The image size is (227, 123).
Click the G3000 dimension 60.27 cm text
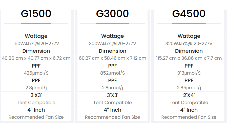(x=112, y=58)
